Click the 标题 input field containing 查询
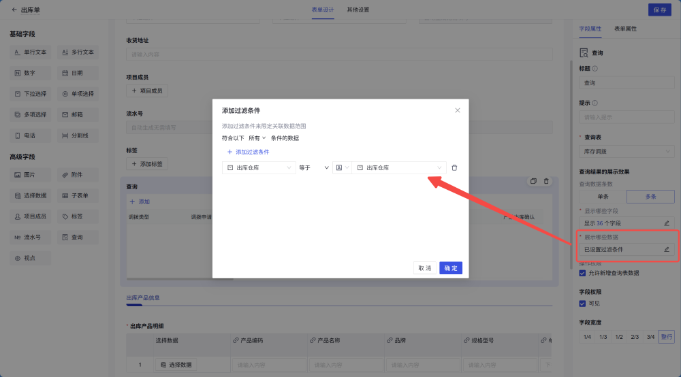This screenshot has height=377, width=681. [x=627, y=82]
